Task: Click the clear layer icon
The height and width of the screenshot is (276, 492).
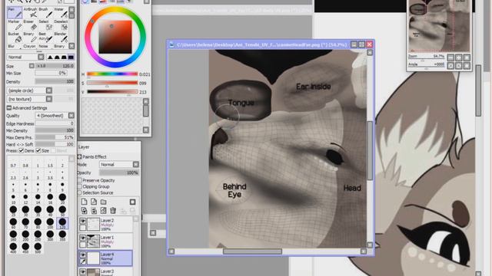Action: pos(104,211)
